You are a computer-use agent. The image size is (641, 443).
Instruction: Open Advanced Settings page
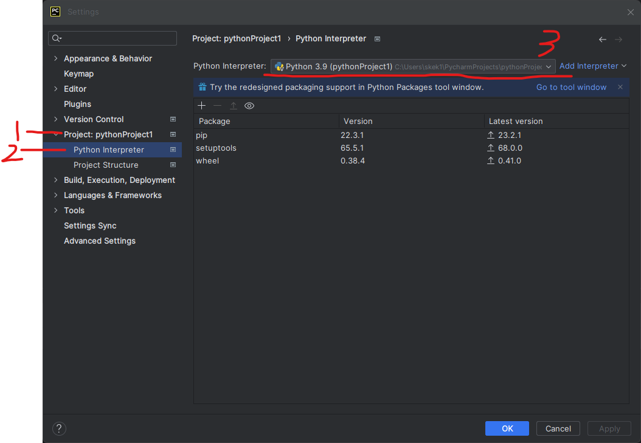click(100, 241)
